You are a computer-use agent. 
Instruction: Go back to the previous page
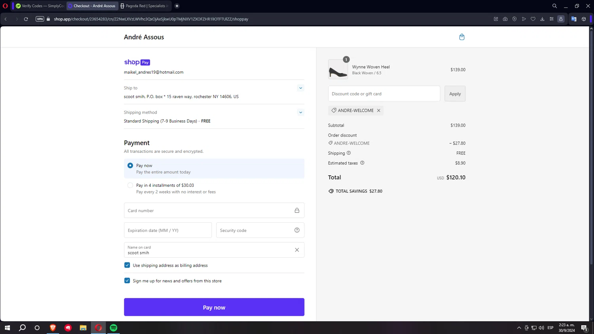[x=6, y=19]
